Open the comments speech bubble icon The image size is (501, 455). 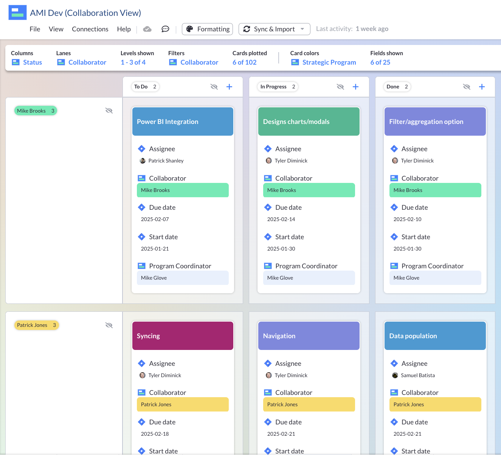165,29
